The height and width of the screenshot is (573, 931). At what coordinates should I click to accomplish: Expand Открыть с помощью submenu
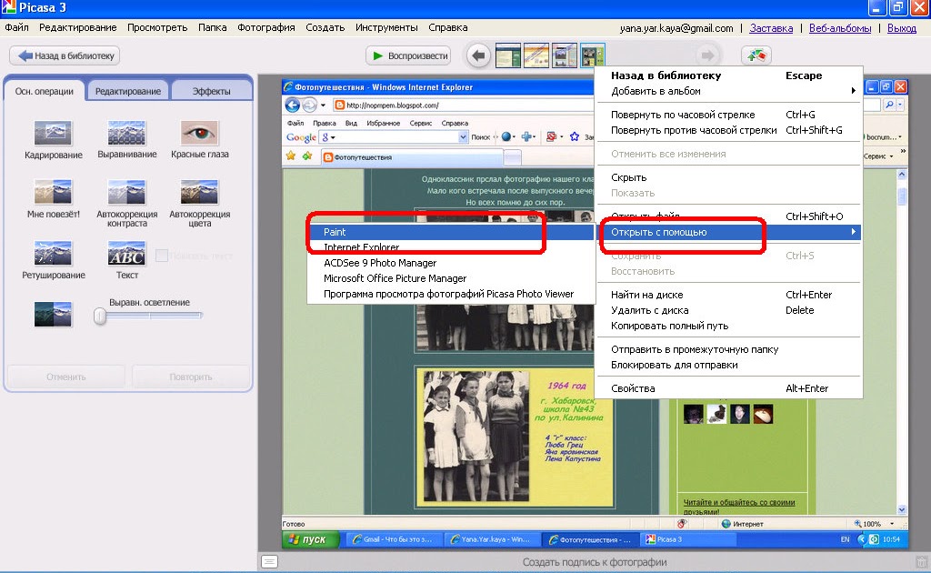(728, 232)
